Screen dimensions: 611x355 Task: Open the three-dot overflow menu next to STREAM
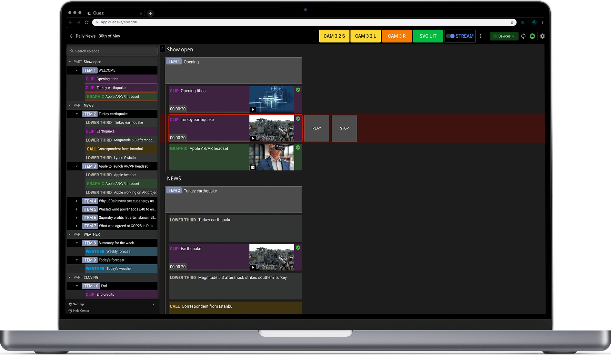click(481, 36)
